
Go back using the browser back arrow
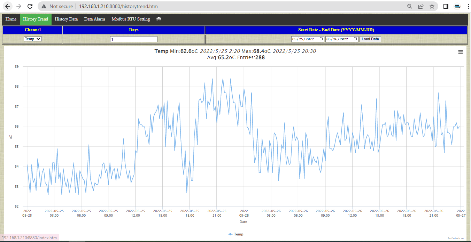pyautogui.click(x=8, y=6)
